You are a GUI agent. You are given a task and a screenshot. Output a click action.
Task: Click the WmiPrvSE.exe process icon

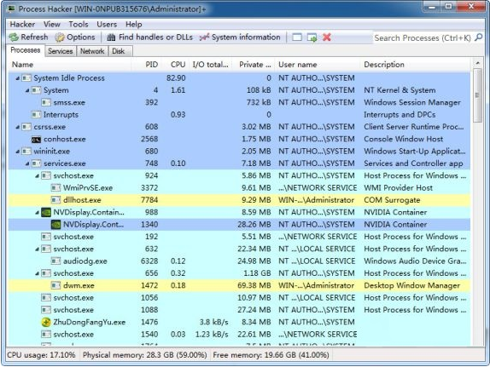[x=56, y=188]
